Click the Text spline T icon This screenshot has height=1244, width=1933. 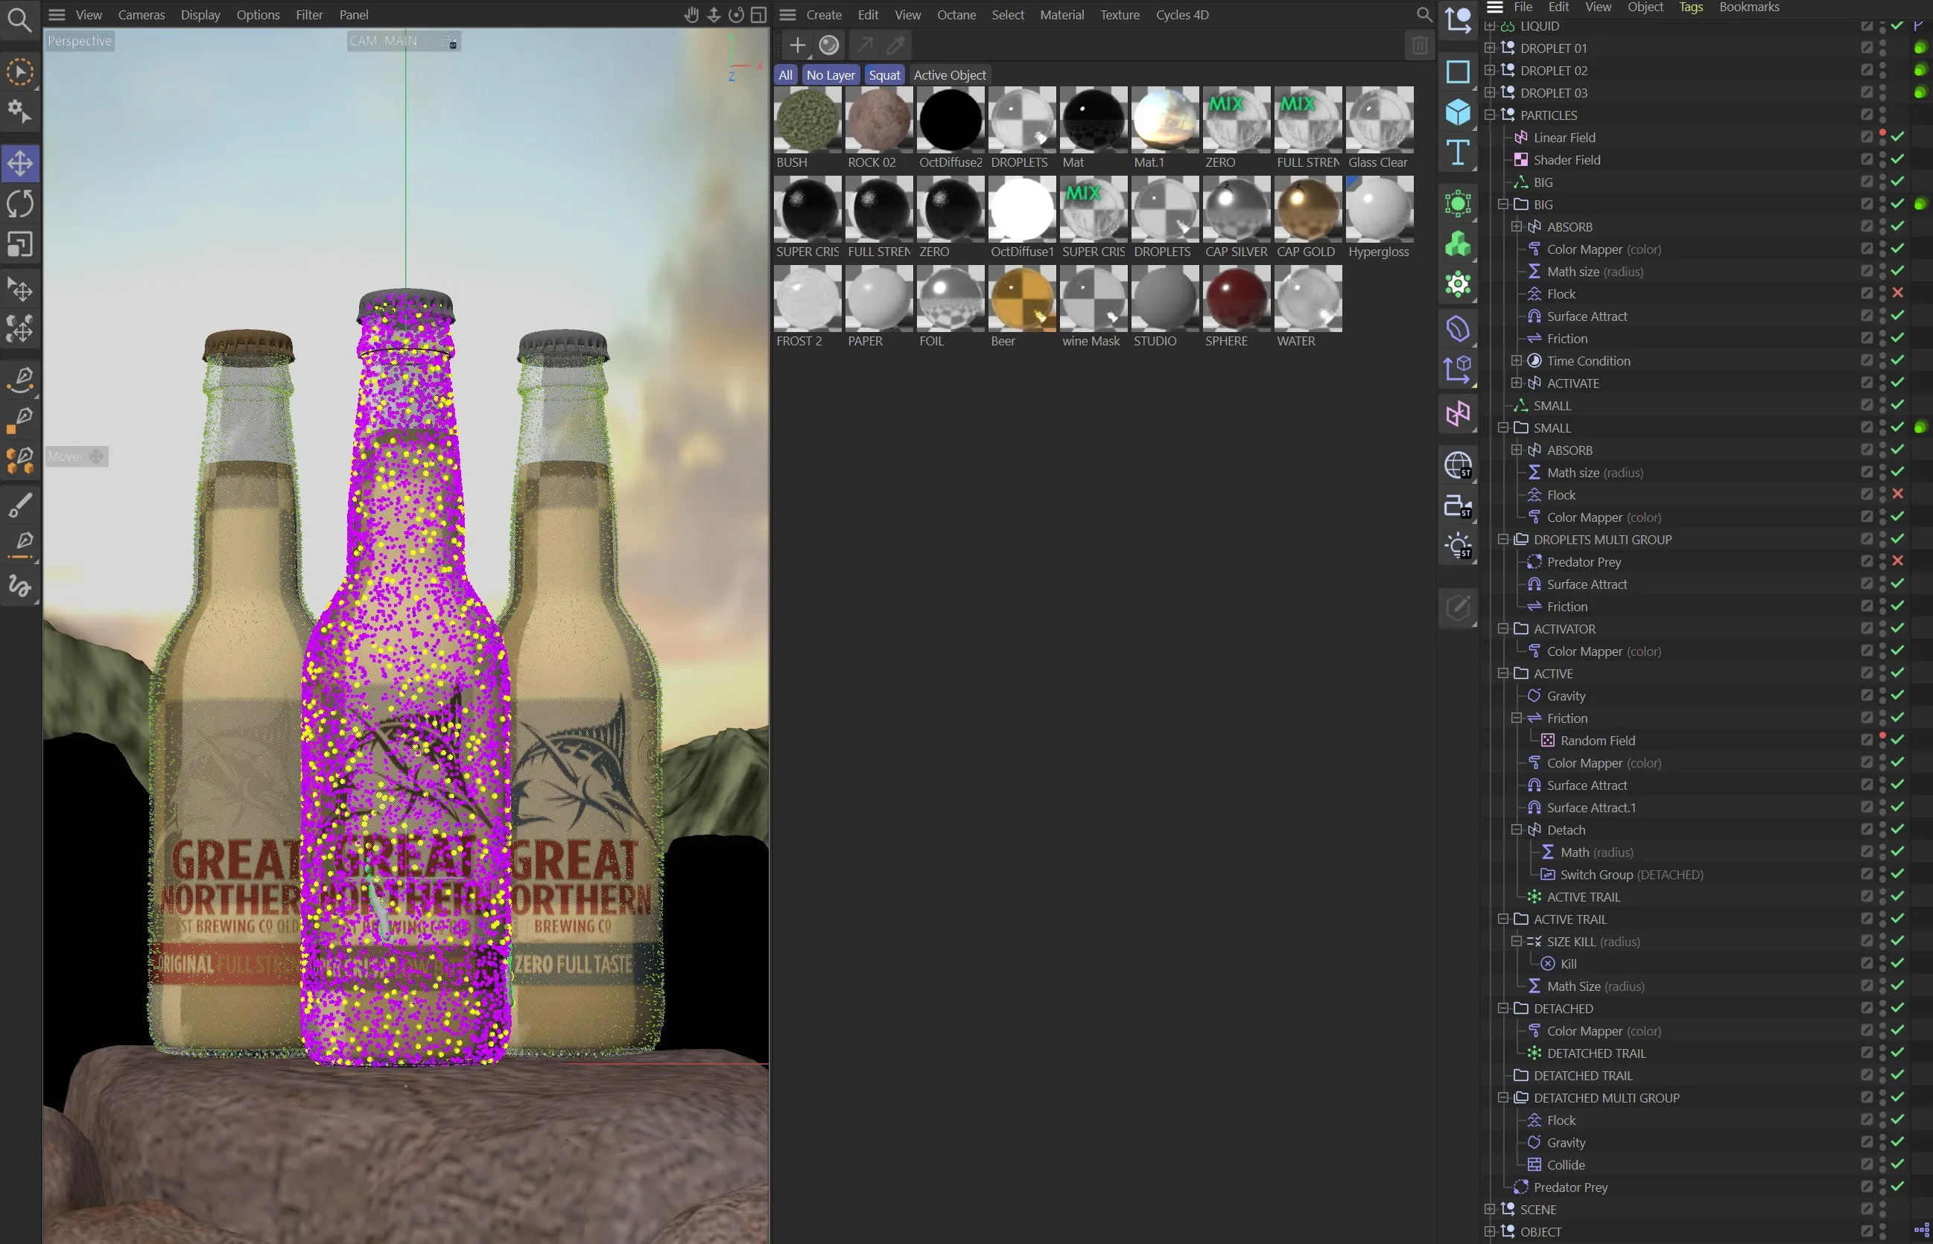point(1457,153)
